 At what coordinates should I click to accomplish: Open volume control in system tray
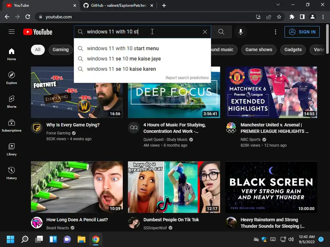coord(291,239)
